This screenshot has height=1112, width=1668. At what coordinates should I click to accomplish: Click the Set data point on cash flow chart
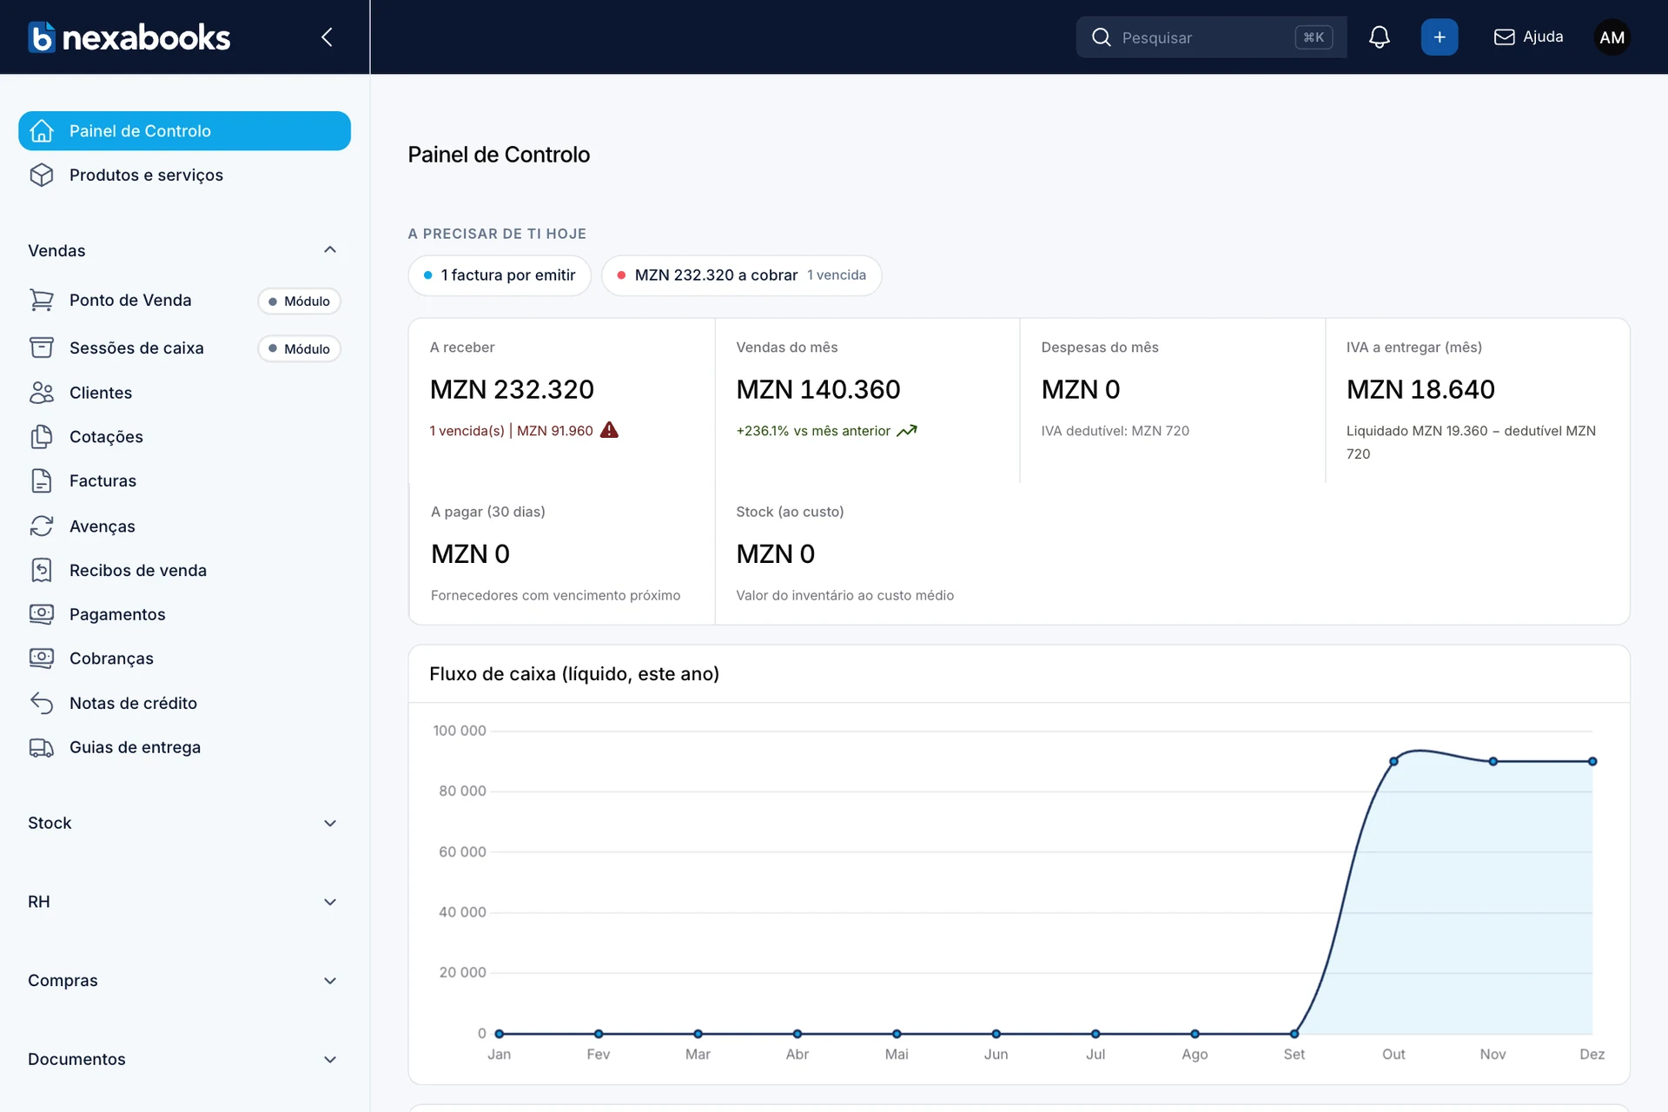(x=1294, y=1034)
